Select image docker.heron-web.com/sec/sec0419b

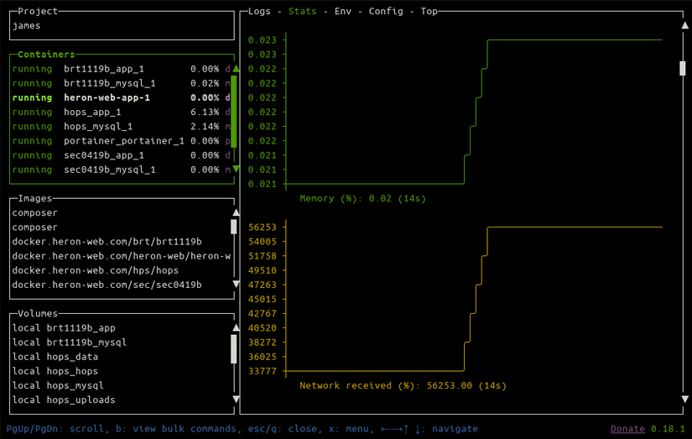click(107, 285)
